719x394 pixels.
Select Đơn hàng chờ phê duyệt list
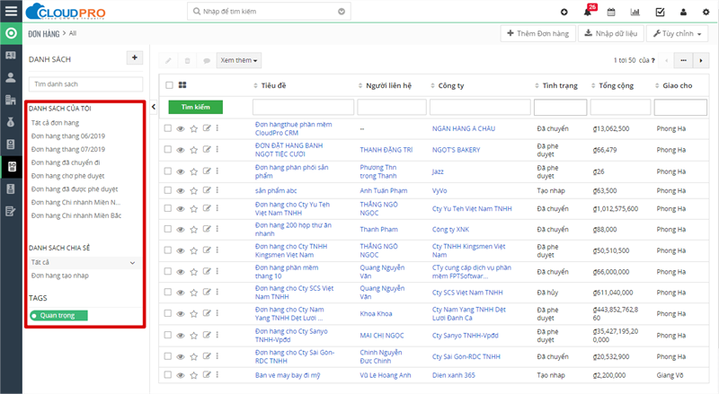[68, 176]
